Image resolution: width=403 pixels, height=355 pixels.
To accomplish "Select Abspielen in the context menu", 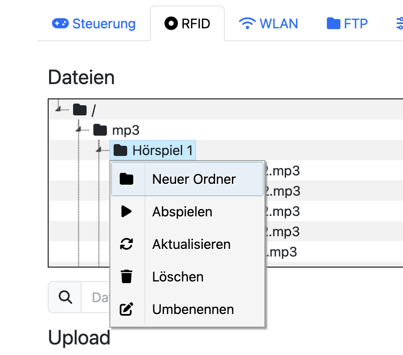I will pyautogui.click(x=182, y=211).
